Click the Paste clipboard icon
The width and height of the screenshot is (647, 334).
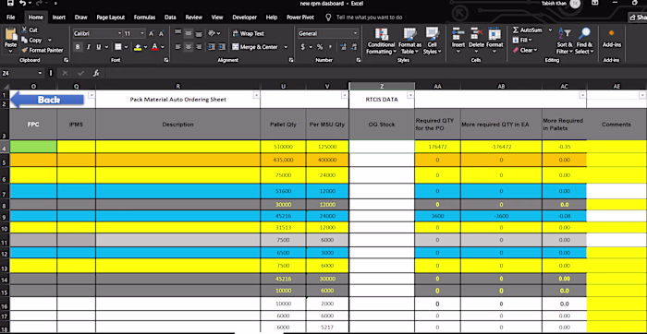11,34
